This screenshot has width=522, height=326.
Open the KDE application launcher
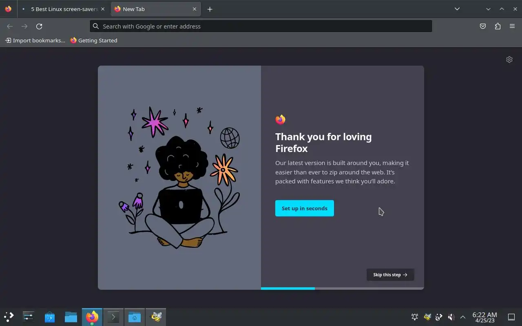9,317
